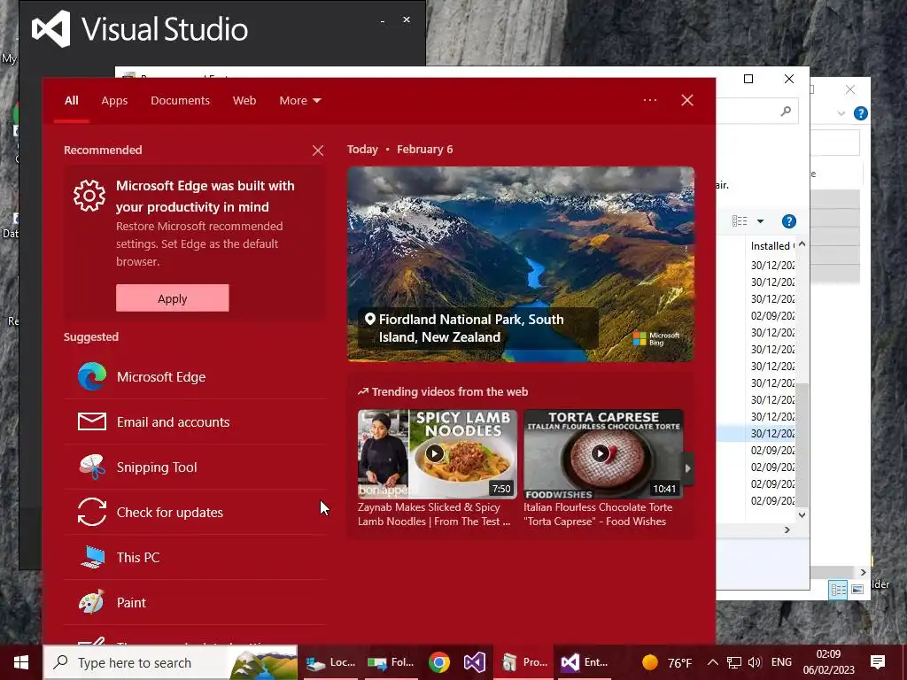
Task: Expand ribbon chevron in rear Explorer window
Action: pos(841,113)
